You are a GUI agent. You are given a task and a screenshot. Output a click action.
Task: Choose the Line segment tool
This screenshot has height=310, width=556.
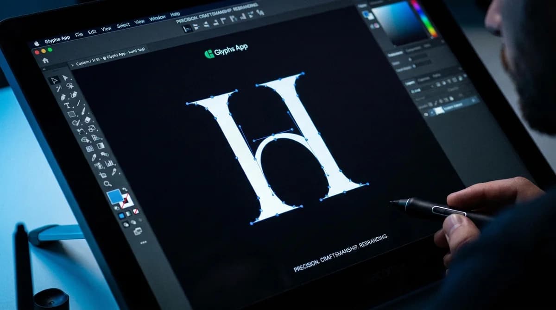coord(79,103)
